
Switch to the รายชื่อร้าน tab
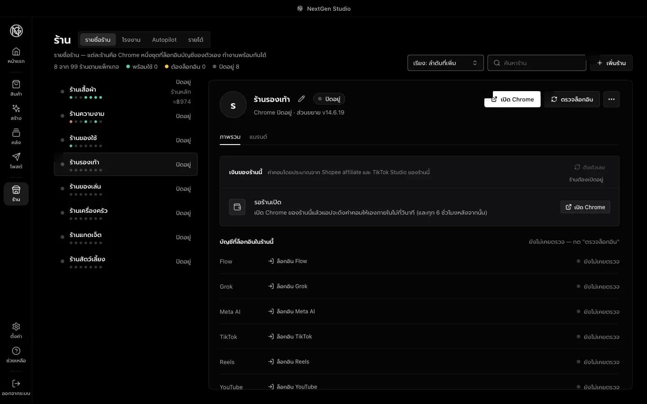pos(98,40)
